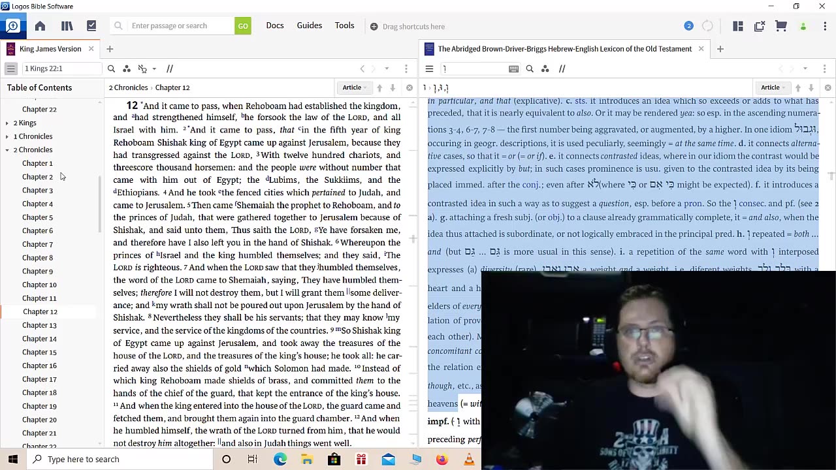The height and width of the screenshot is (470, 836).
Task: Open the reading plan checklist icon
Action: 91,26
